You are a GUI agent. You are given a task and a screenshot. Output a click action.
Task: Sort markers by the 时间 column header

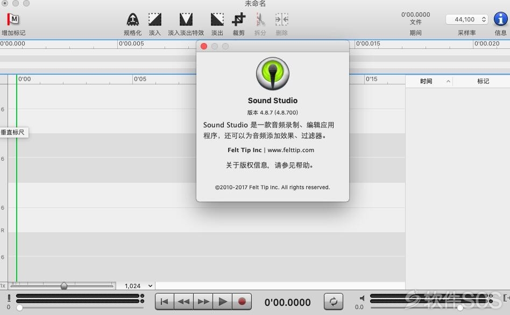[x=426, y=81]
